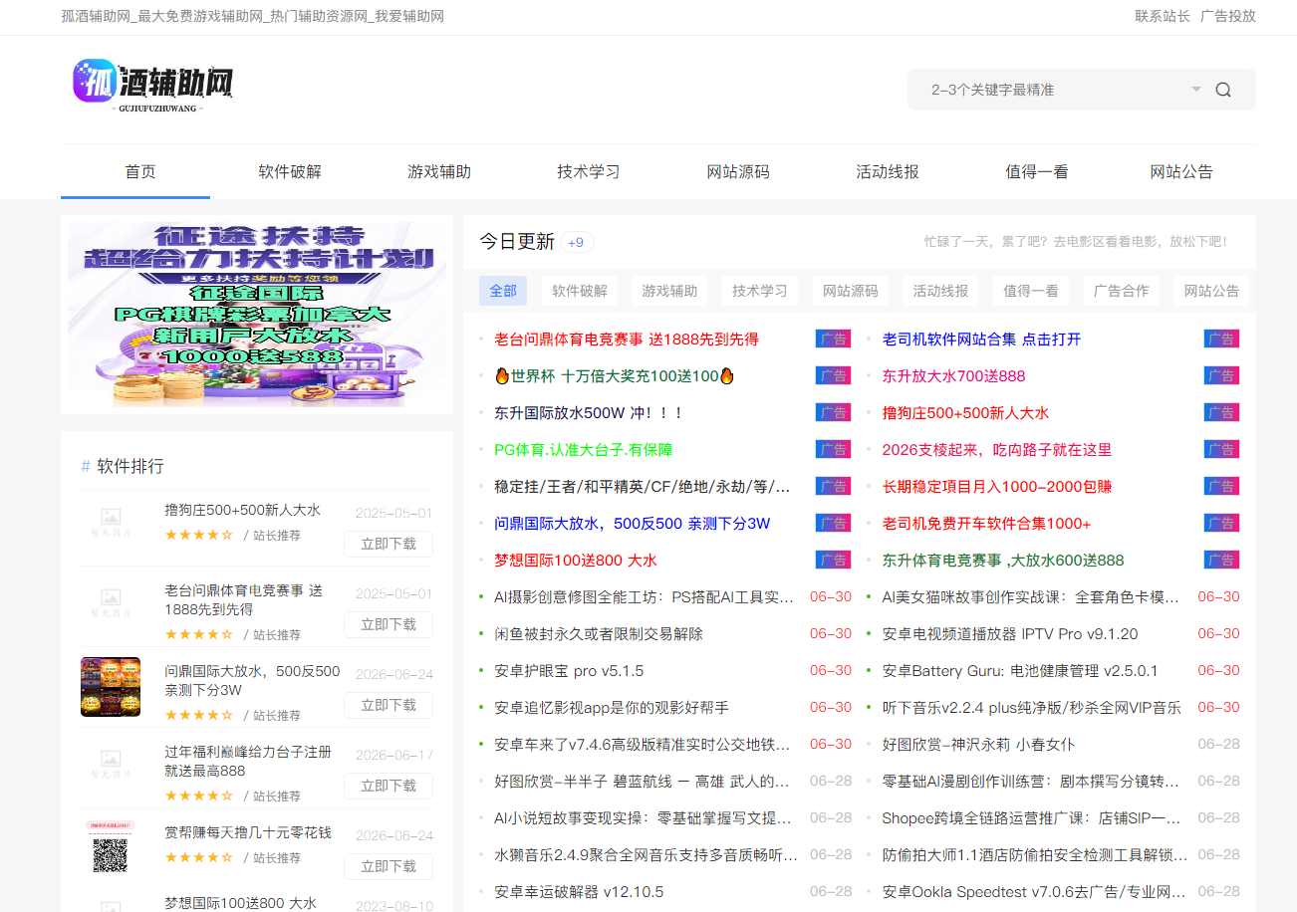Viewport: 1297px width, 912px height.
Task: Select the 技术学习 filter tab under 今日更新
Action: [x=760, y=291]
